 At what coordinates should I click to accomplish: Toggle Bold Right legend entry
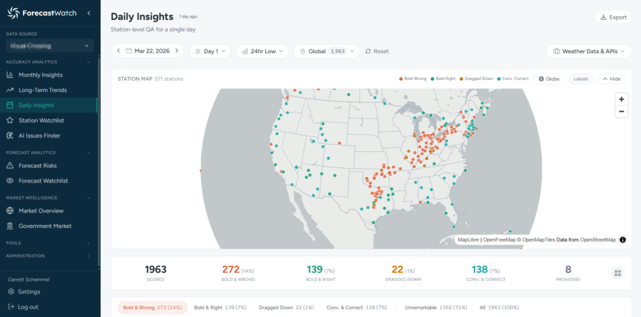(x=443, y=79)
